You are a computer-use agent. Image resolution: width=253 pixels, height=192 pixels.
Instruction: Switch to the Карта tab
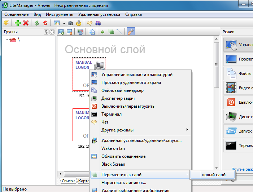point(83,181)
